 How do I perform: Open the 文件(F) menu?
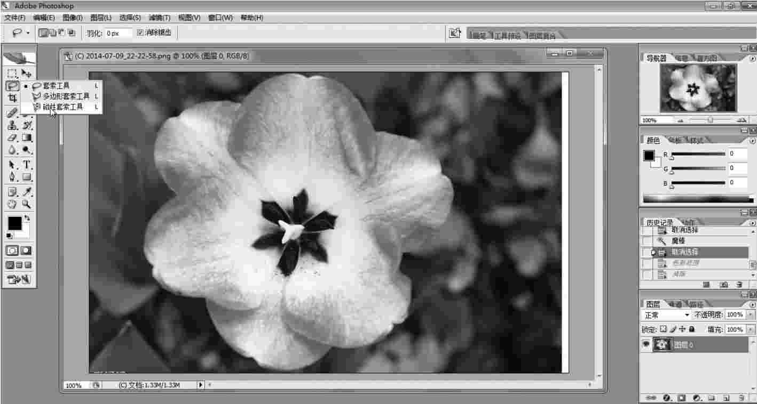click(x=15, y=18)
